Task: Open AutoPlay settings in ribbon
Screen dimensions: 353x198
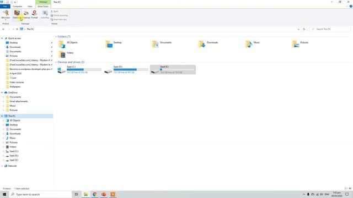Action: click(45, 15)
